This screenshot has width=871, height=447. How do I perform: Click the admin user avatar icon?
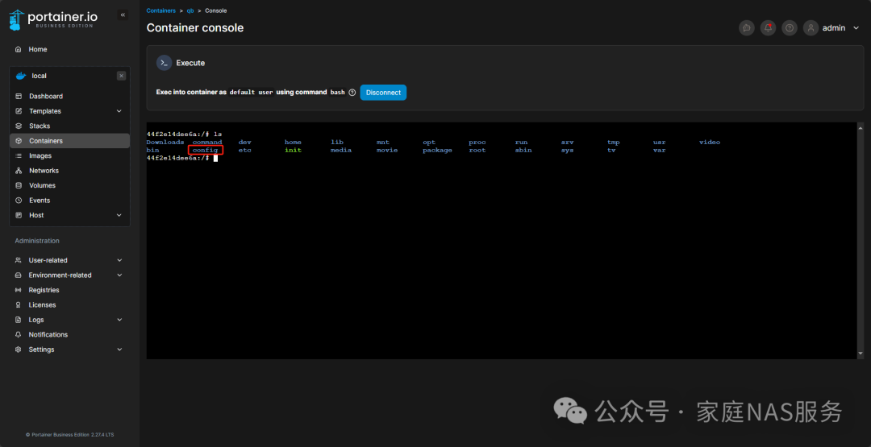[811, 27]
